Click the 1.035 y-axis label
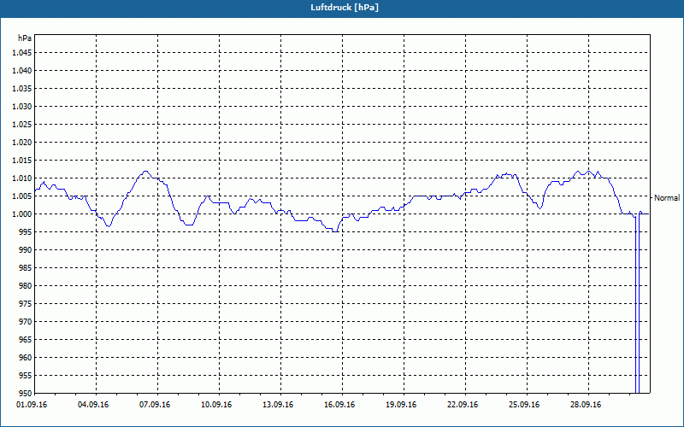Screen dimensions: 684x427 pos(22,89)
